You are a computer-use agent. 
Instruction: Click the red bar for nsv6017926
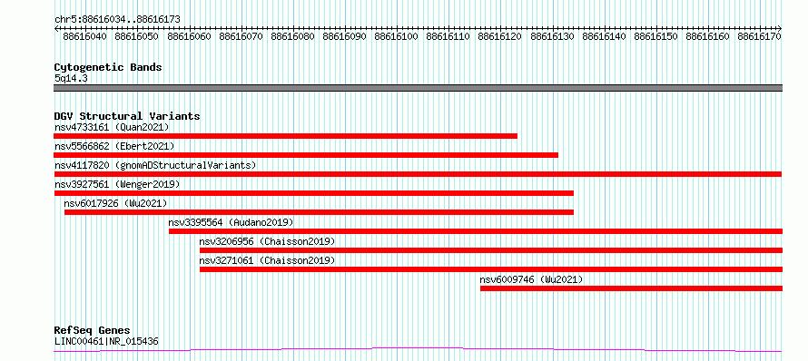click(x=319, y=212)
